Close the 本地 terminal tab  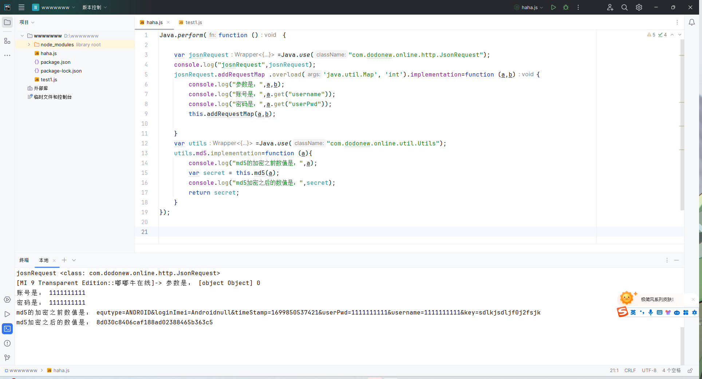click(x=54, y=260)
